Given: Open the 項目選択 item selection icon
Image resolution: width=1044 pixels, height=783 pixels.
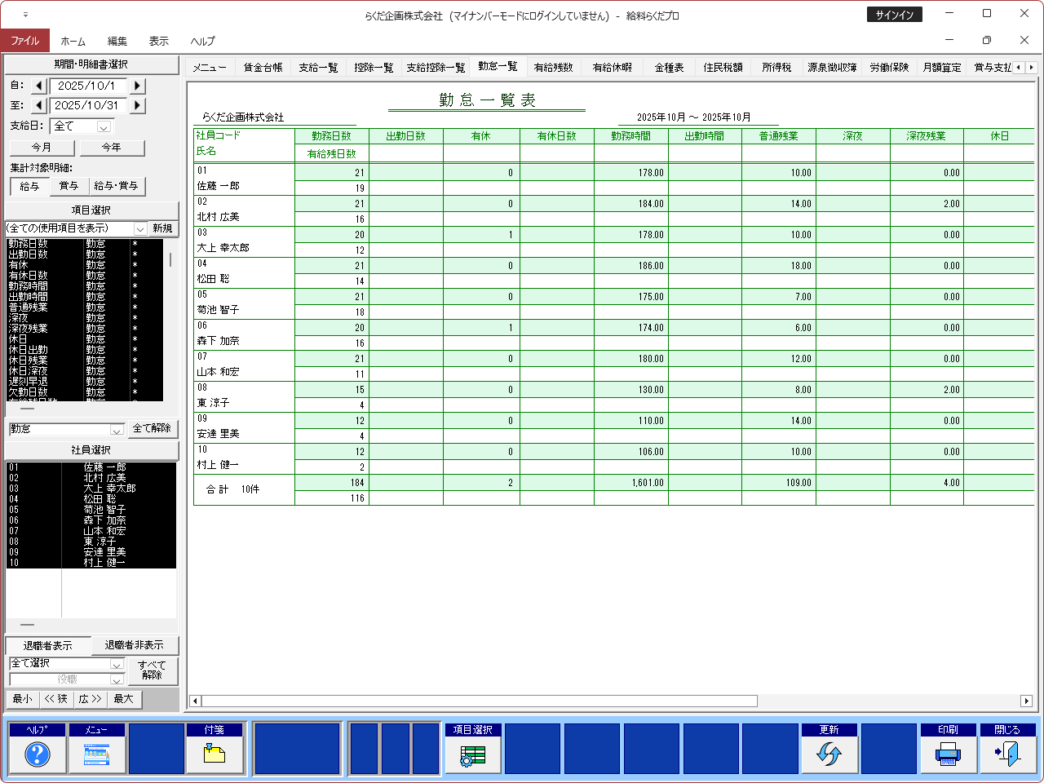Looking at the screenshot, I should coord(473,754).
